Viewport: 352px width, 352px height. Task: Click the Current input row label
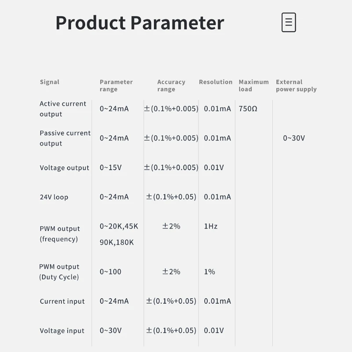coord(62,301)
